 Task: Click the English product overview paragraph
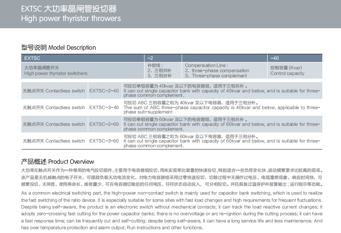click(x=171, y=210)
